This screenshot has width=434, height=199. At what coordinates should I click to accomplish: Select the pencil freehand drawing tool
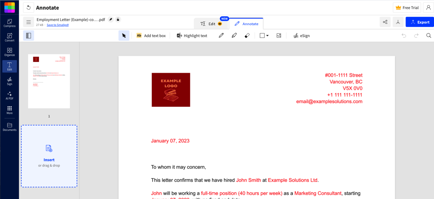221,36
